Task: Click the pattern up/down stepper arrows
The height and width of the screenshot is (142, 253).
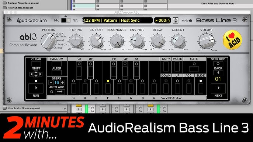Action: 176,21
